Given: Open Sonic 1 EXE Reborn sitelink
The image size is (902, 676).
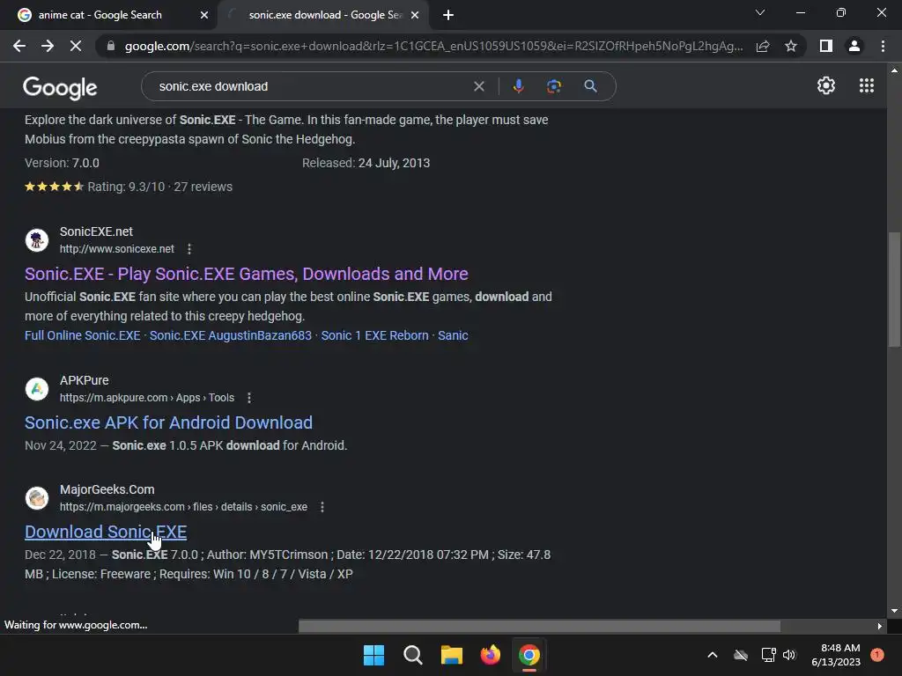Looking at the screenshot, I should pos(374,335).
